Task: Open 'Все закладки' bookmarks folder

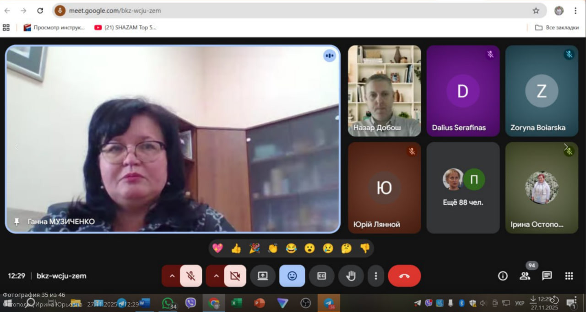Action: (557, 27)
